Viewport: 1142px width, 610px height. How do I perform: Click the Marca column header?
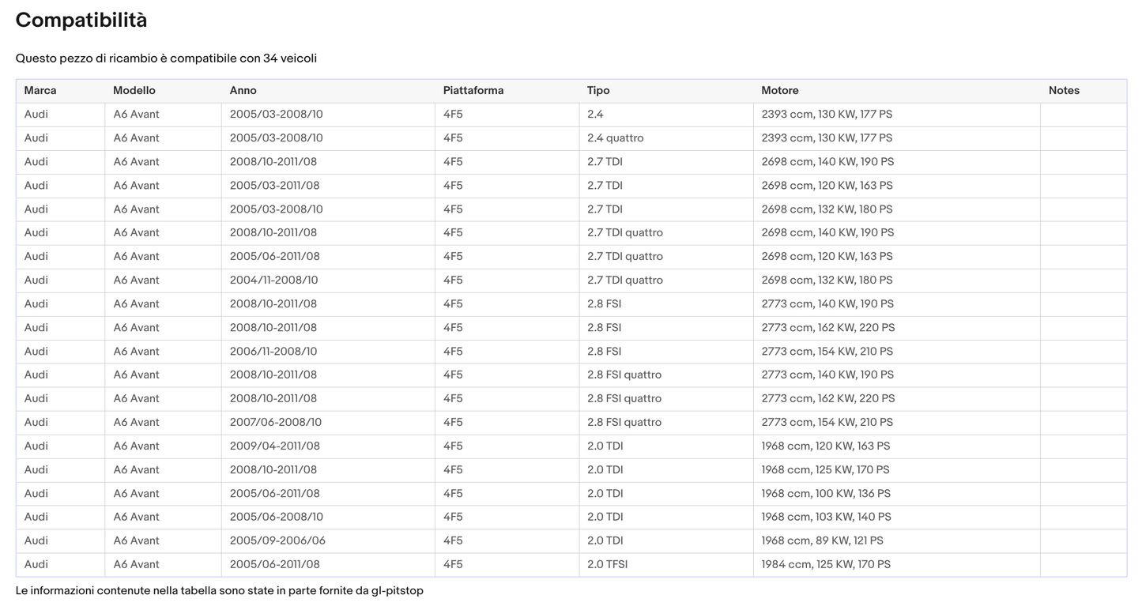(x=40, y=91)
